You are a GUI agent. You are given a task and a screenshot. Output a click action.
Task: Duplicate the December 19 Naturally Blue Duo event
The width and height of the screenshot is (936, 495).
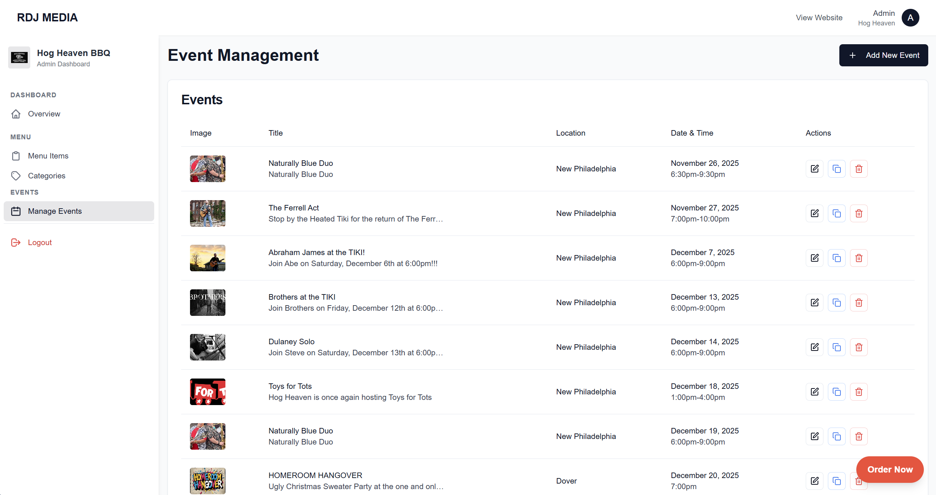(836, 436)
